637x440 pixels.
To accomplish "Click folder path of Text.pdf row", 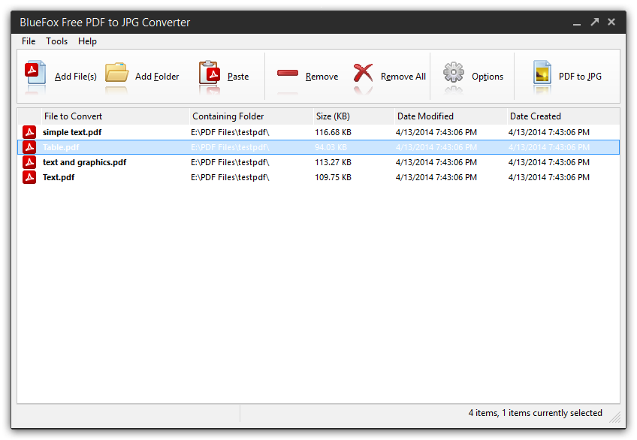I will pos(230,177).
